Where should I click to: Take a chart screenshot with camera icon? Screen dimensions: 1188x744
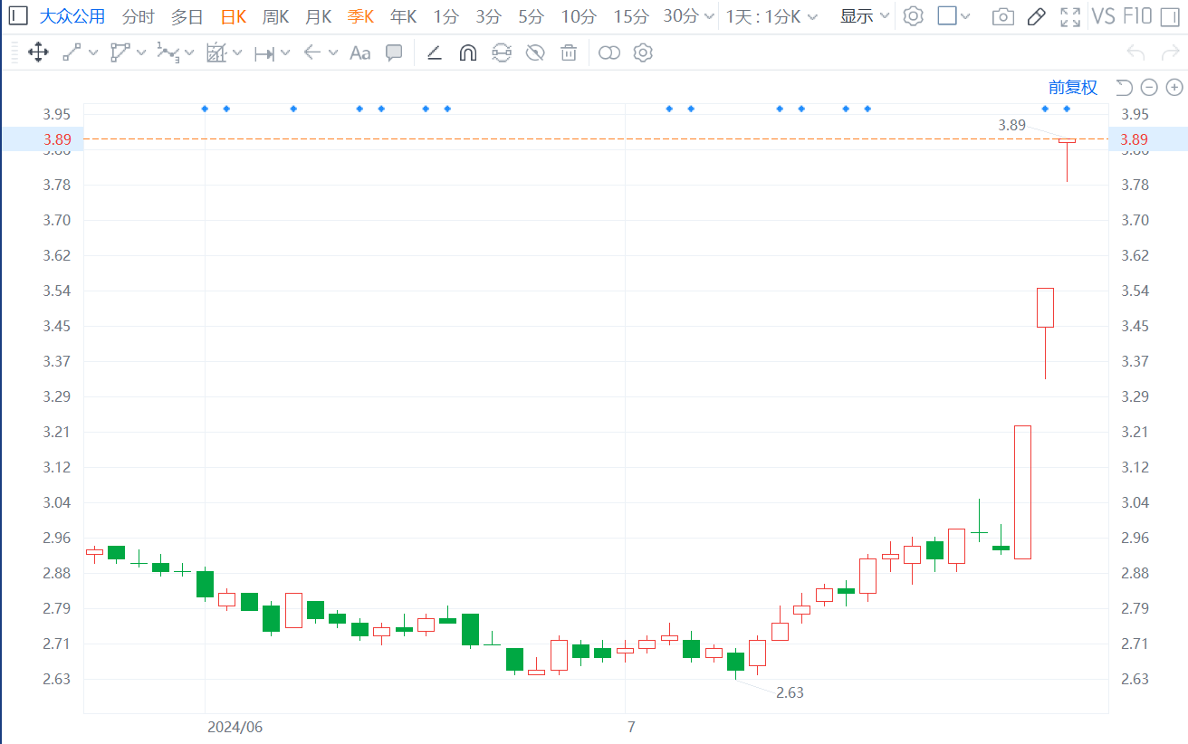(1002, 16)
